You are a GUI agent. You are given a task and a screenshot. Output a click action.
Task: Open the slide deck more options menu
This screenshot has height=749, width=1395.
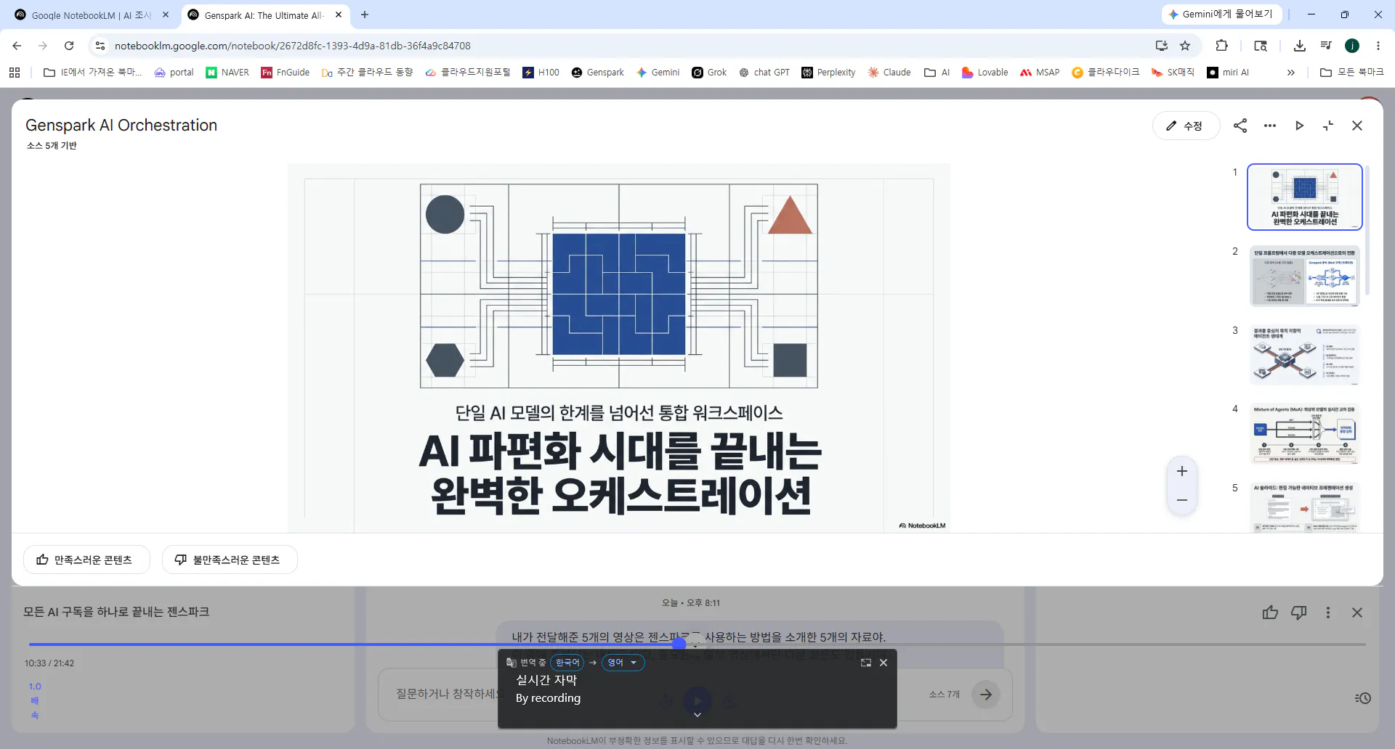pos(1269,126)
